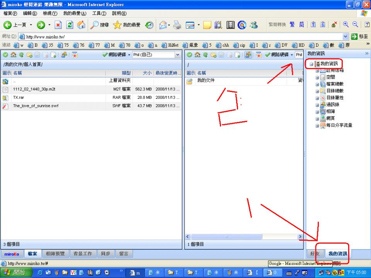
Task: Create new folder in left file pane
Action: coord(29,55)
